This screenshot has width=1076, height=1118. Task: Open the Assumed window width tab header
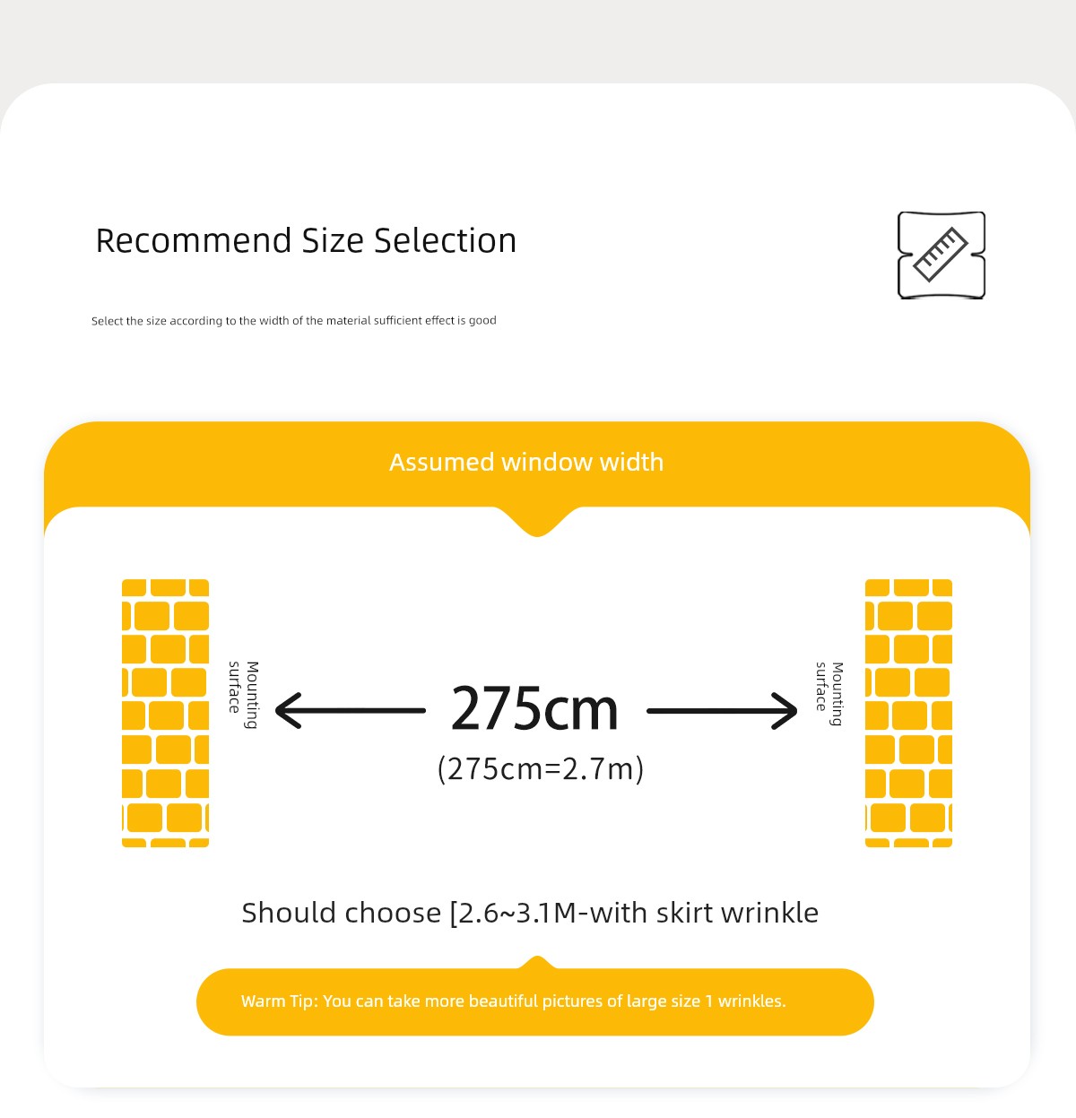pos(526,463)
